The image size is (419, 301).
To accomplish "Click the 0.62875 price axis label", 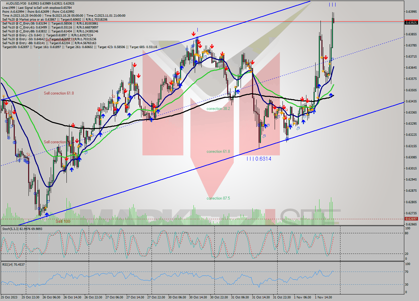I will click(411, 190).
